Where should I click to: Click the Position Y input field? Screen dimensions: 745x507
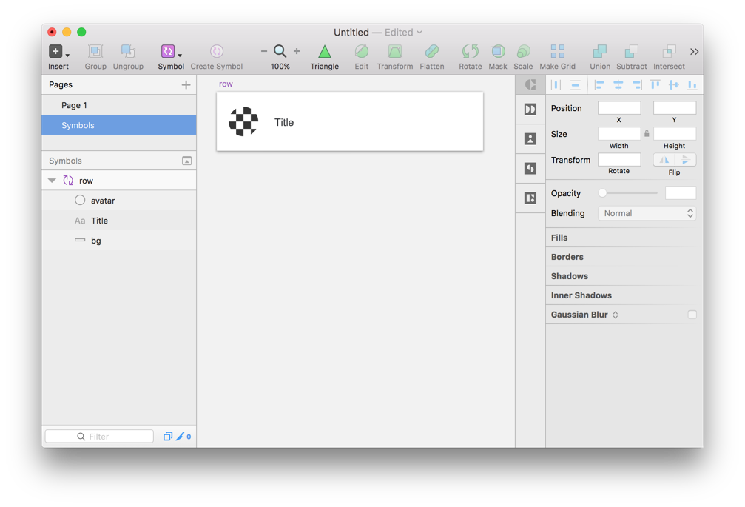pos(675,108)
